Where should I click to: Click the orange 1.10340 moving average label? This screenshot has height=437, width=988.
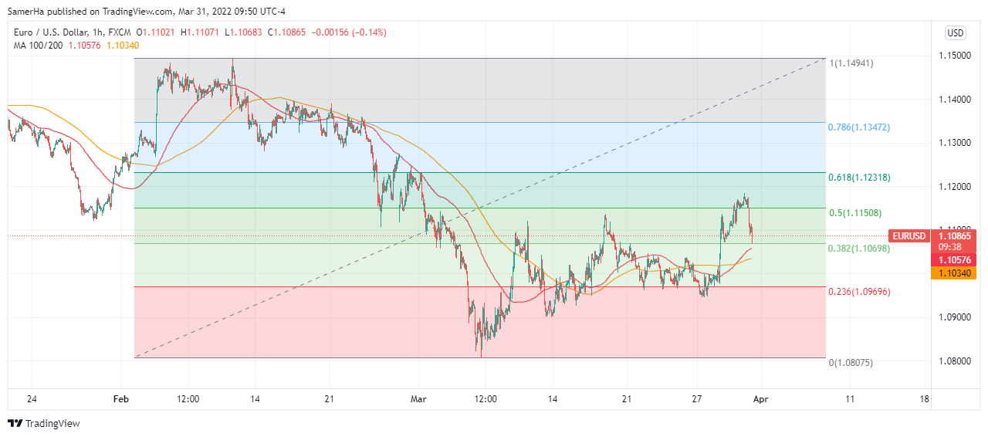tap(956, 273)
